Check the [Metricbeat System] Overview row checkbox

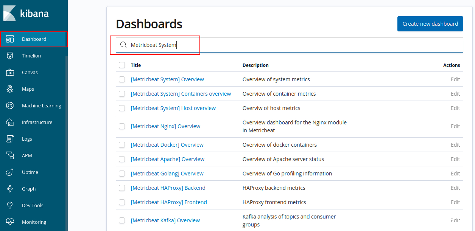122,79
